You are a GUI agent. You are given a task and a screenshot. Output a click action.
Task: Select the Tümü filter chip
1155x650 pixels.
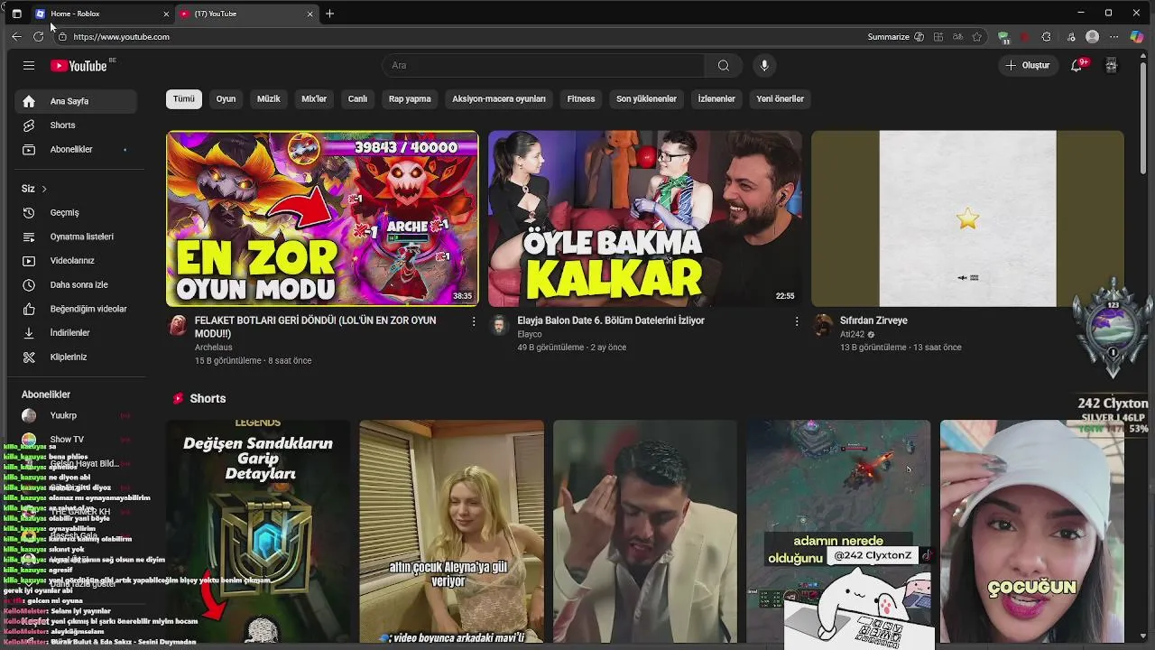click(x=184, y=98)
